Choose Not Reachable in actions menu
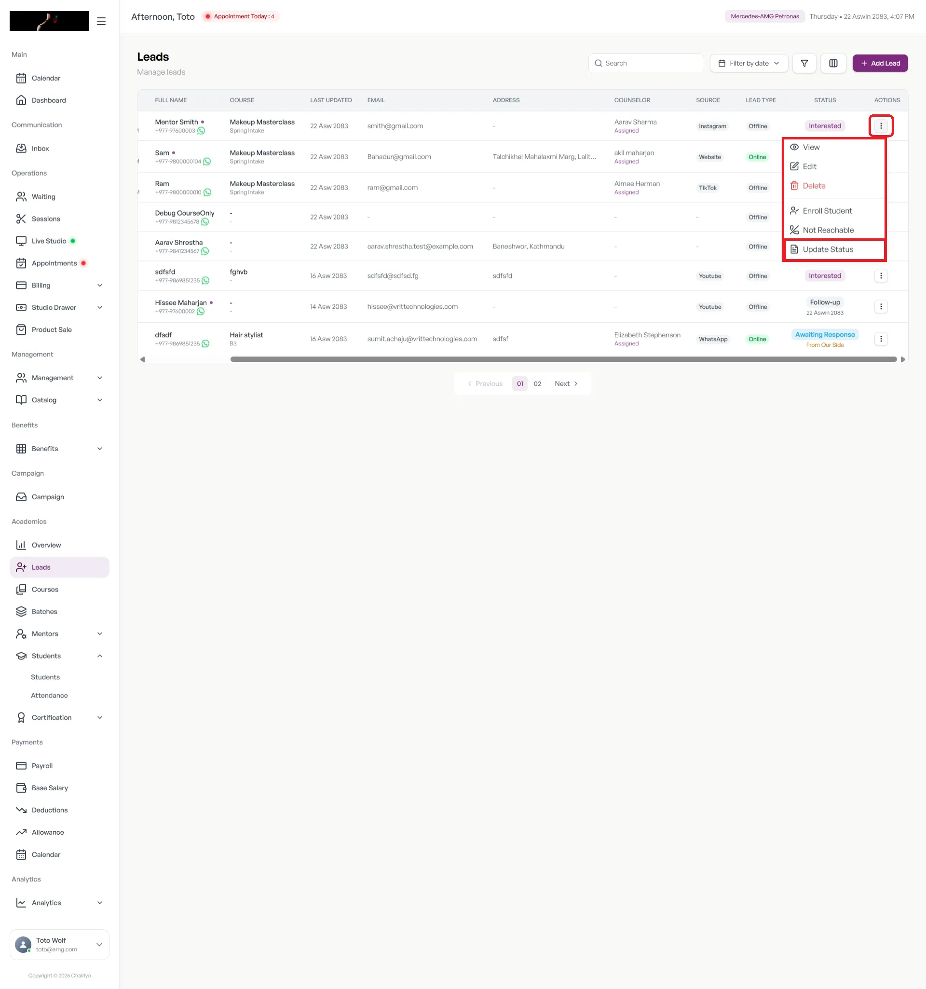926x989 pixels. pyautogui.click(x=834, y=230)
